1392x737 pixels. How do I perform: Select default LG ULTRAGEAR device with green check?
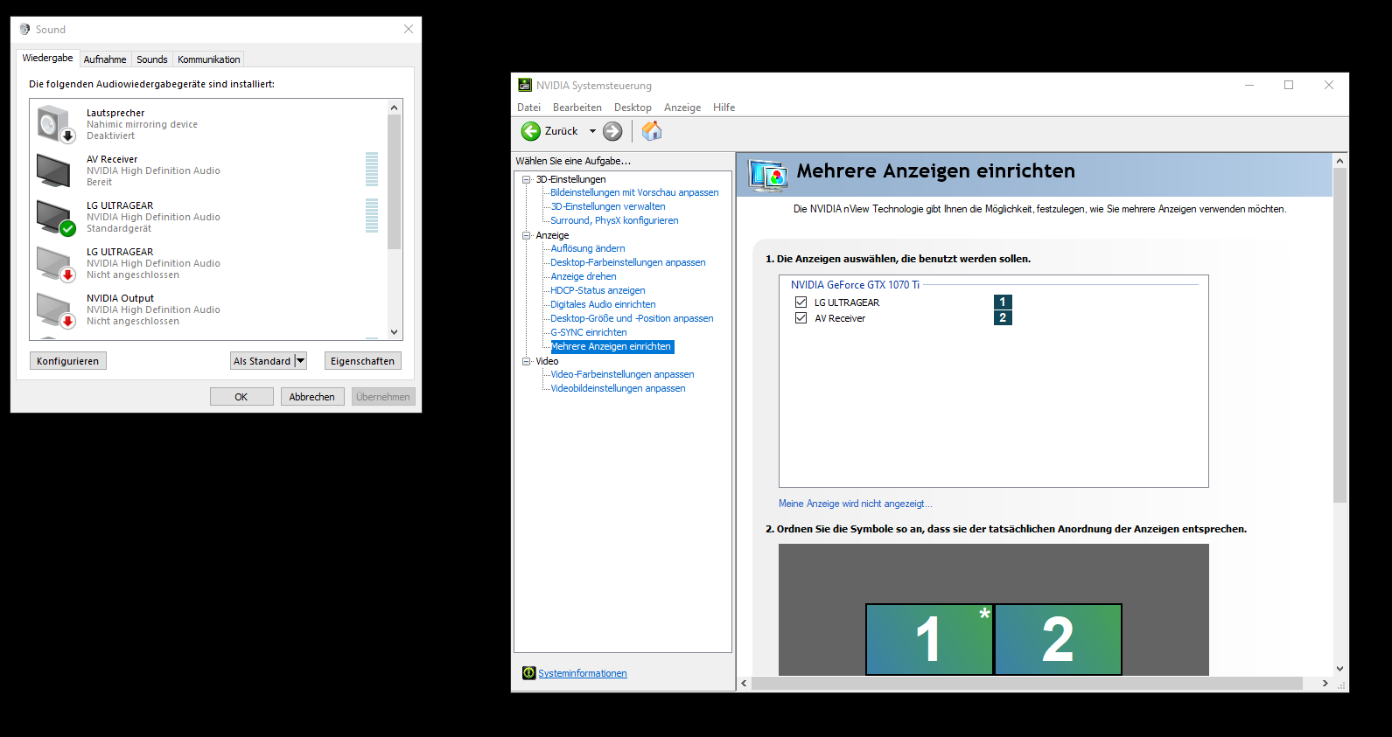55,217
